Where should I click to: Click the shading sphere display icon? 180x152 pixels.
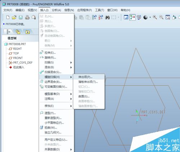tap(145, 17)
